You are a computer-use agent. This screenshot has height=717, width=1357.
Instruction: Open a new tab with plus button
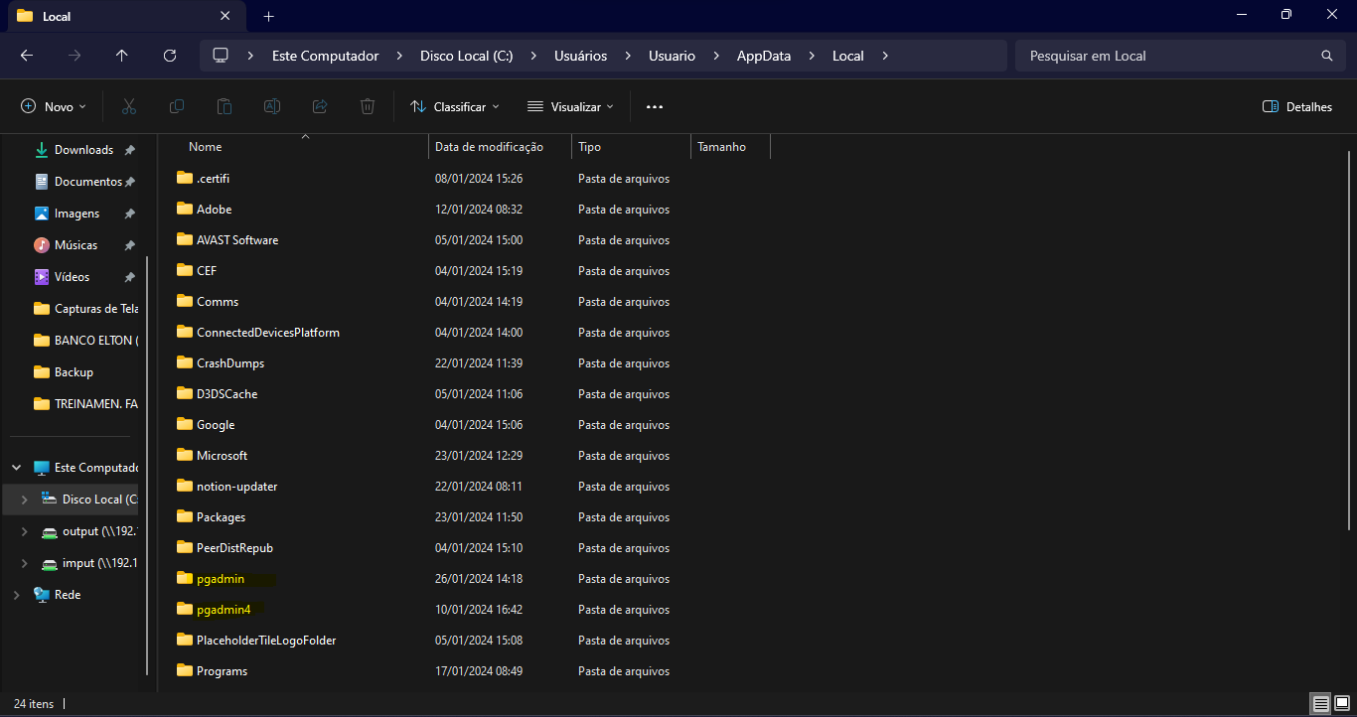point(268,16)
